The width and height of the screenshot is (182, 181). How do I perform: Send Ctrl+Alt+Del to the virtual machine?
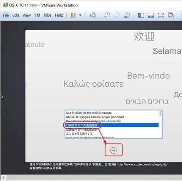tap(93, 15)
